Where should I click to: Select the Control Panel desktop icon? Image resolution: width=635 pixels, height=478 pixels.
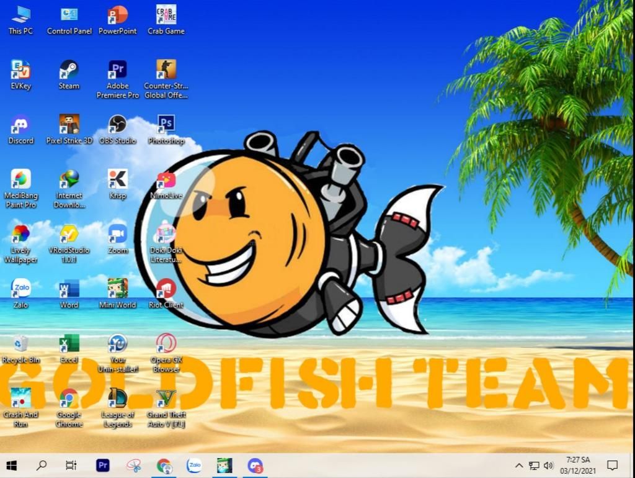click(69, 20)
